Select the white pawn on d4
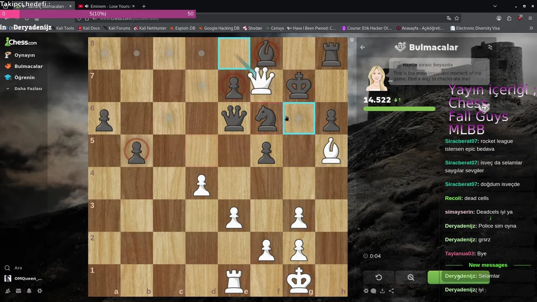The height and width of the screenshot is (302, 537). coord(201,185)
